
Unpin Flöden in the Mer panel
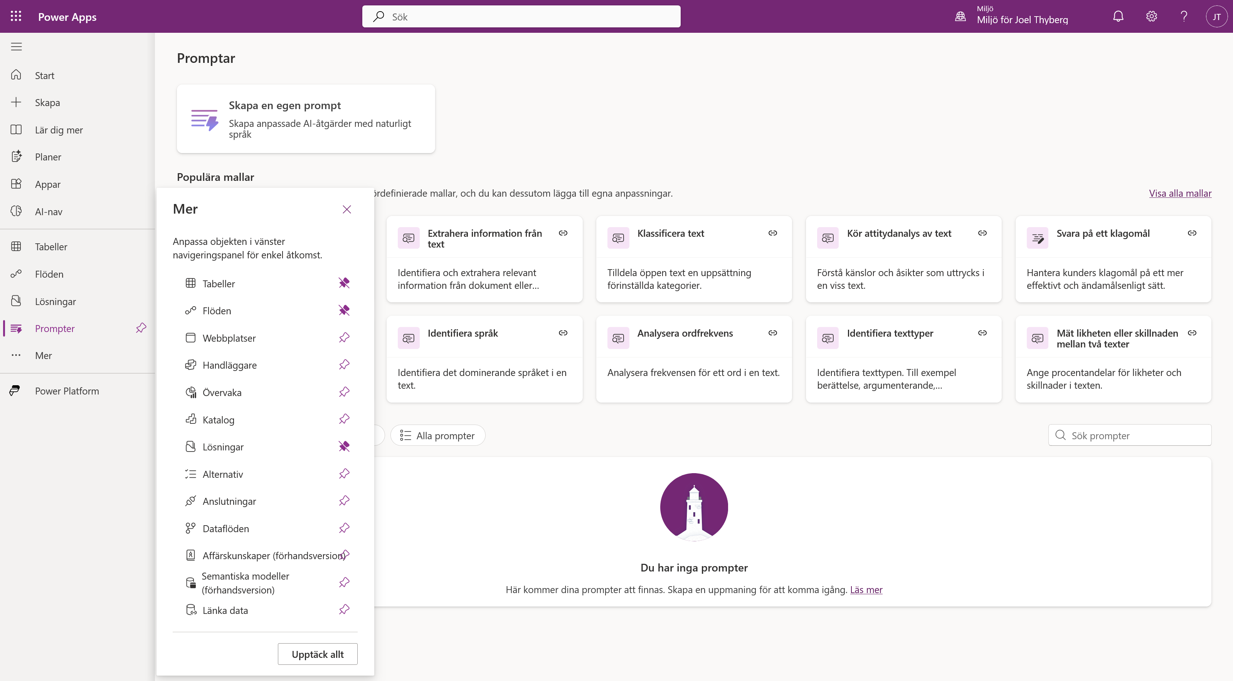[344, 310]
